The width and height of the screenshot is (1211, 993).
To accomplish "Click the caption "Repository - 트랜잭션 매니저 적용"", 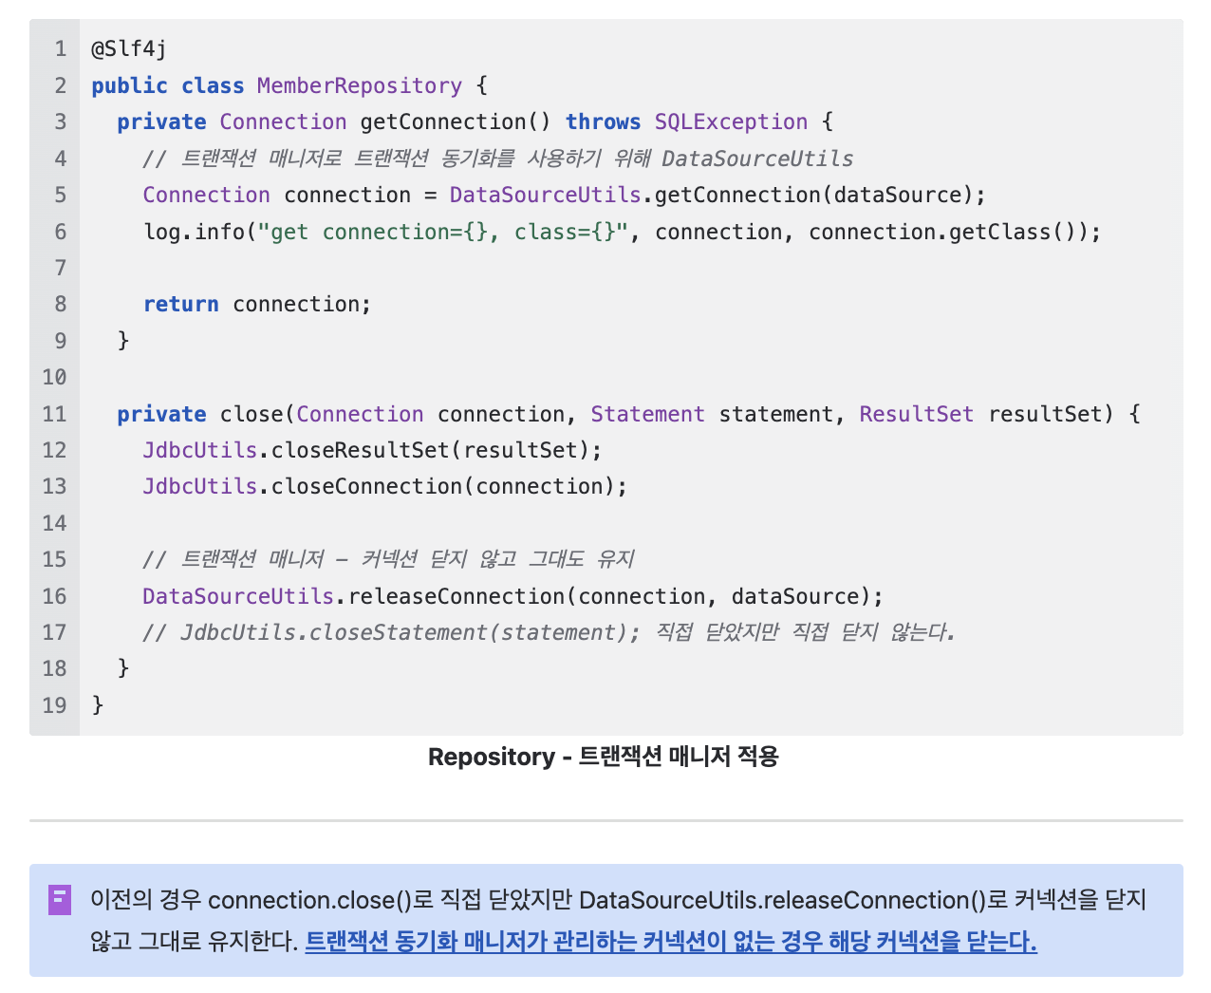I will tap(604, 757).
